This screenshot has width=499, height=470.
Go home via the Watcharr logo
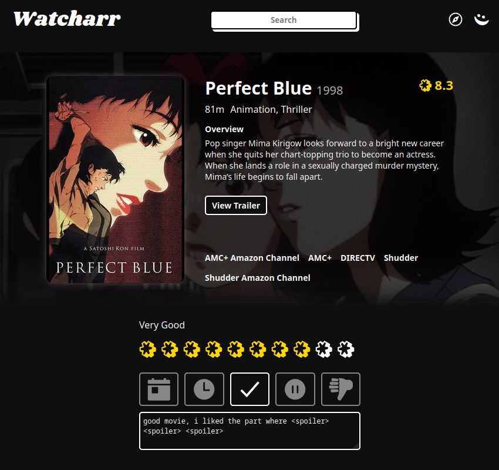[67, 19]
